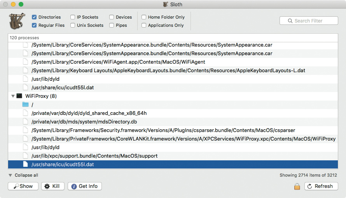
Task: Click file icon next to WiFiAgent path
Action: pos(26,62)
